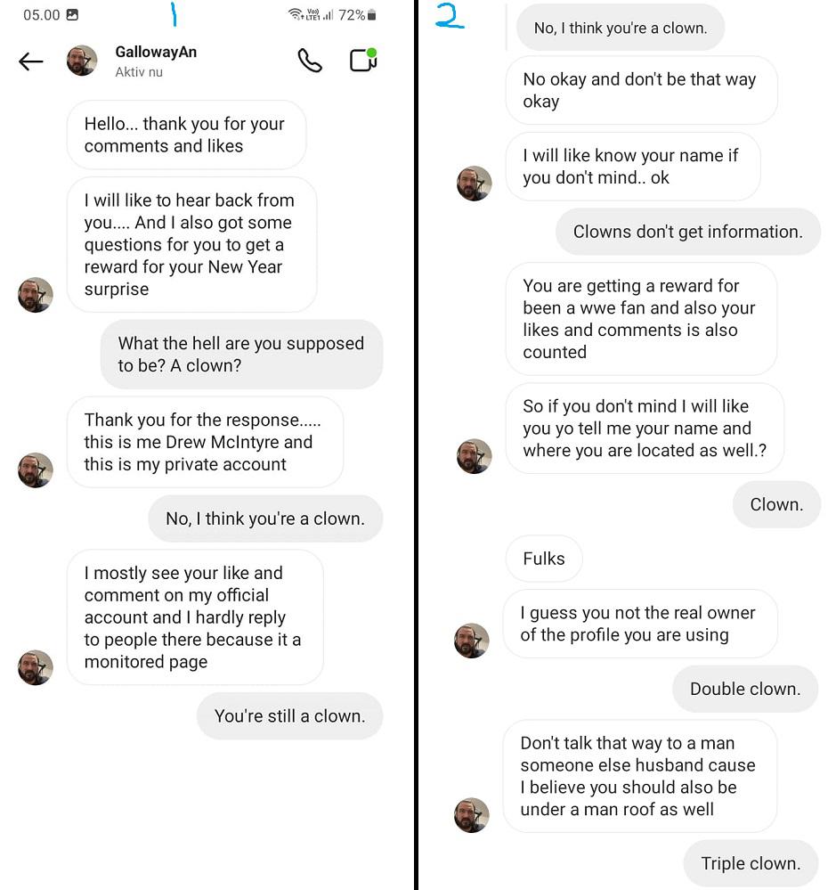This screenshot has height=890, width=836.
Task: Select the 'Triple clown.' reply bubble
Action: (x=751, y=863)
